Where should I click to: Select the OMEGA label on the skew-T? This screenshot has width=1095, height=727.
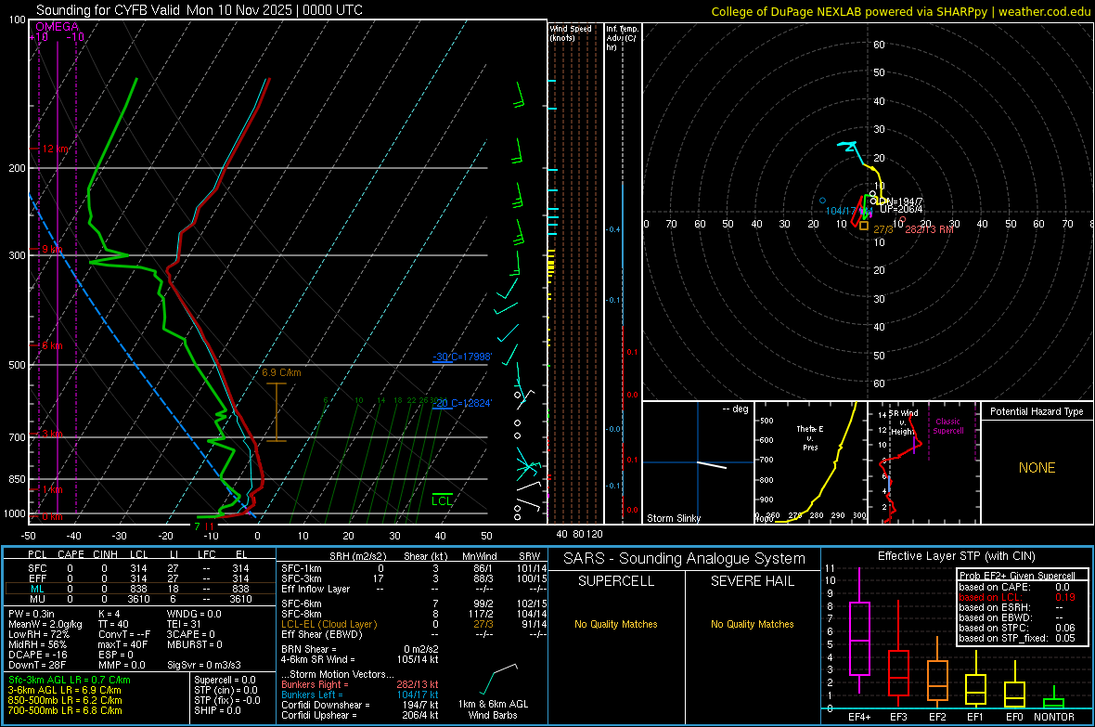[x=58, y=27]
